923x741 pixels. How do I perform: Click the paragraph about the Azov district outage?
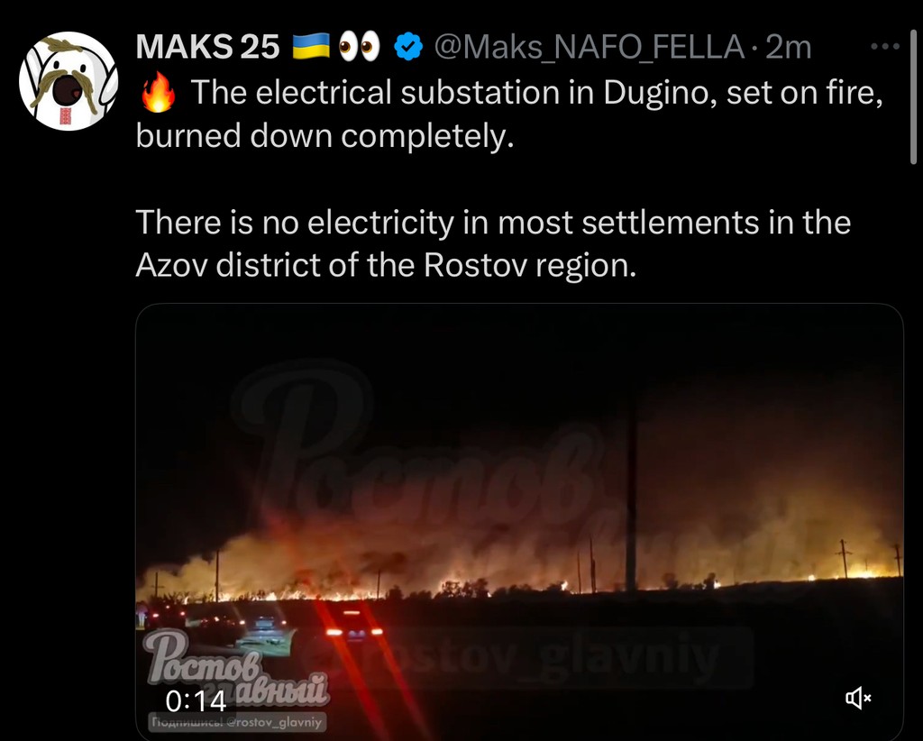click(x=493, y=243)
